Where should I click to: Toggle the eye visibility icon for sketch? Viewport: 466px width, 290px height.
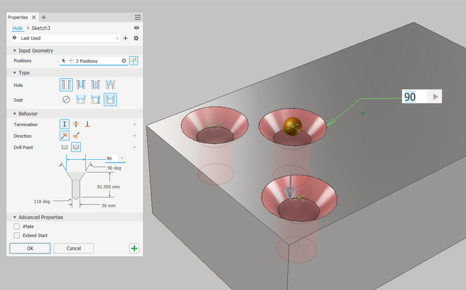point(136,28)
